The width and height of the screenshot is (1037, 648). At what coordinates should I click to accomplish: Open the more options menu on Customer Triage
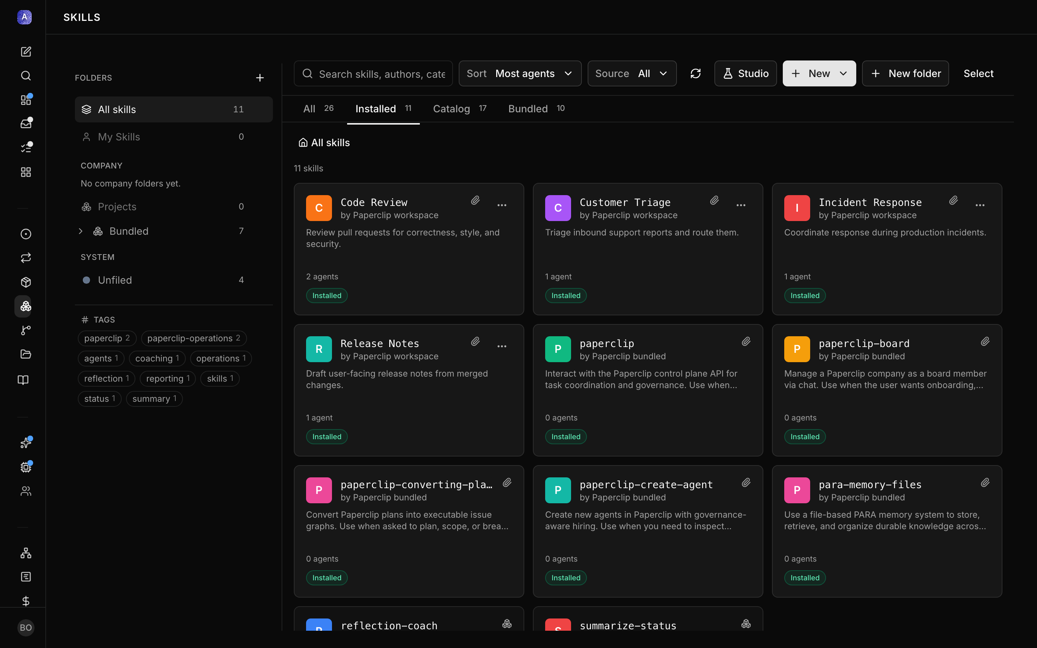coord(741,205)
